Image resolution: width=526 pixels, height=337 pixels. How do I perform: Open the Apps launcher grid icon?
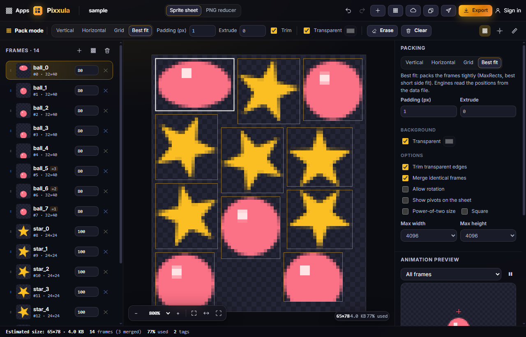pyautogui.click(x=9, y=11)
